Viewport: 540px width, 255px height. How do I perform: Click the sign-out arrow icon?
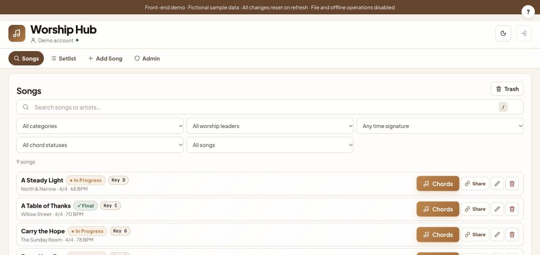tap(524, 33)
